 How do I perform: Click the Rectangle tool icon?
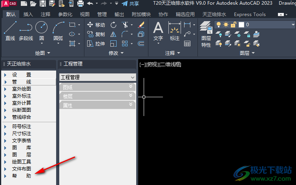coord(72,25)
